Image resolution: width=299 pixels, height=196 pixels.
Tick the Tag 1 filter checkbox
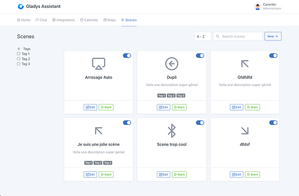click(19, 54)
